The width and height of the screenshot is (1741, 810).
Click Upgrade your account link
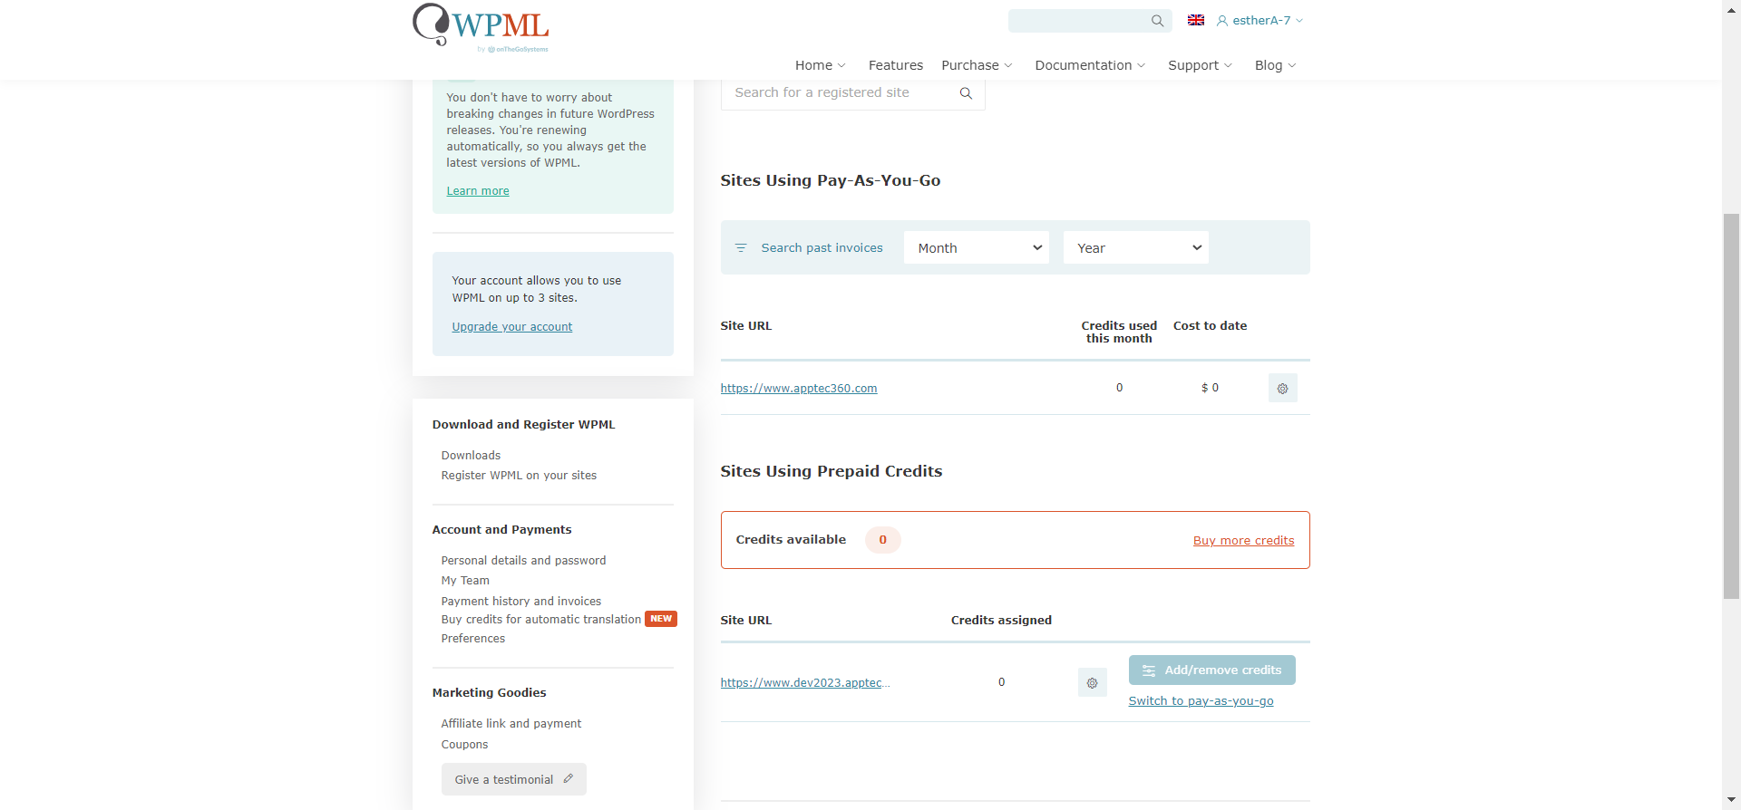point(512,327)
